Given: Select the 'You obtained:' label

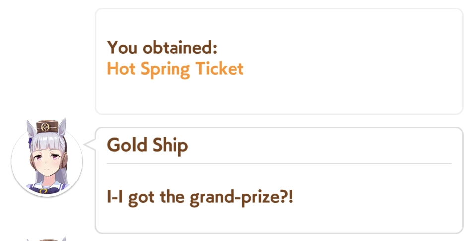Looking at the screenshot, I should coord(162,48).
